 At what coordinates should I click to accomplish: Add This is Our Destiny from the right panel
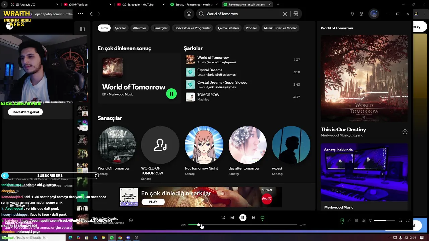coord(405,132)
